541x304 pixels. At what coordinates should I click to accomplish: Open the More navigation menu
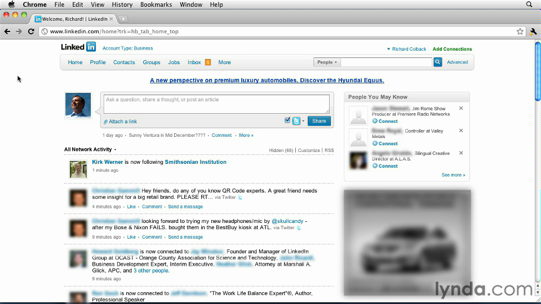coord(224,62)
